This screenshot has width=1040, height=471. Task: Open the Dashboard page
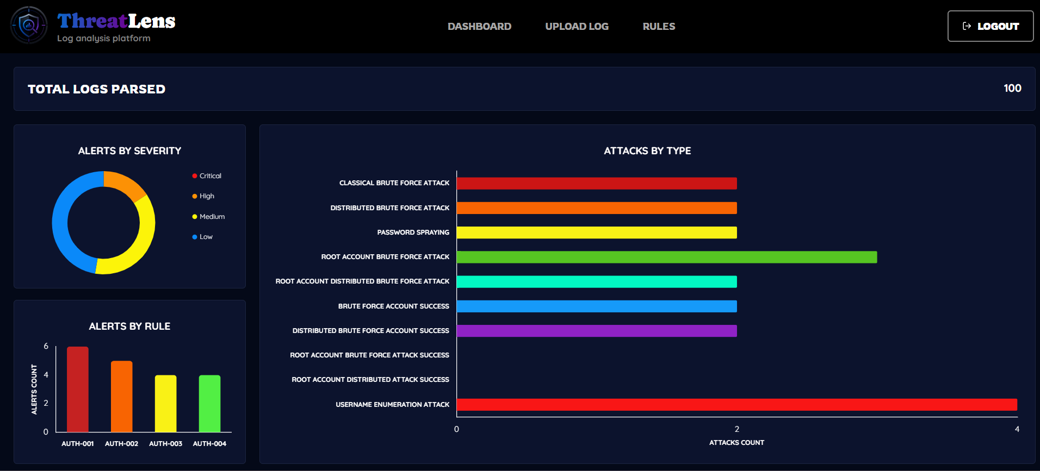tap(479, 26)
